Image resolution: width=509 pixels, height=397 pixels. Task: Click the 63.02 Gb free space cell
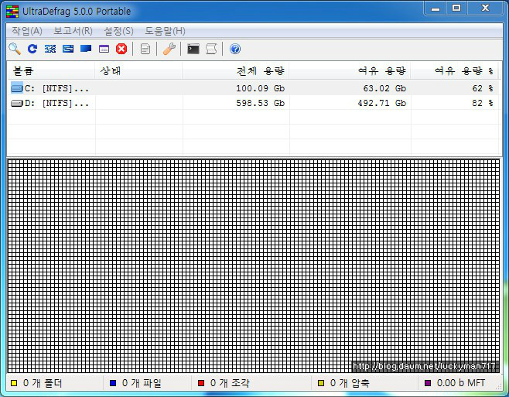coord(384,88)
